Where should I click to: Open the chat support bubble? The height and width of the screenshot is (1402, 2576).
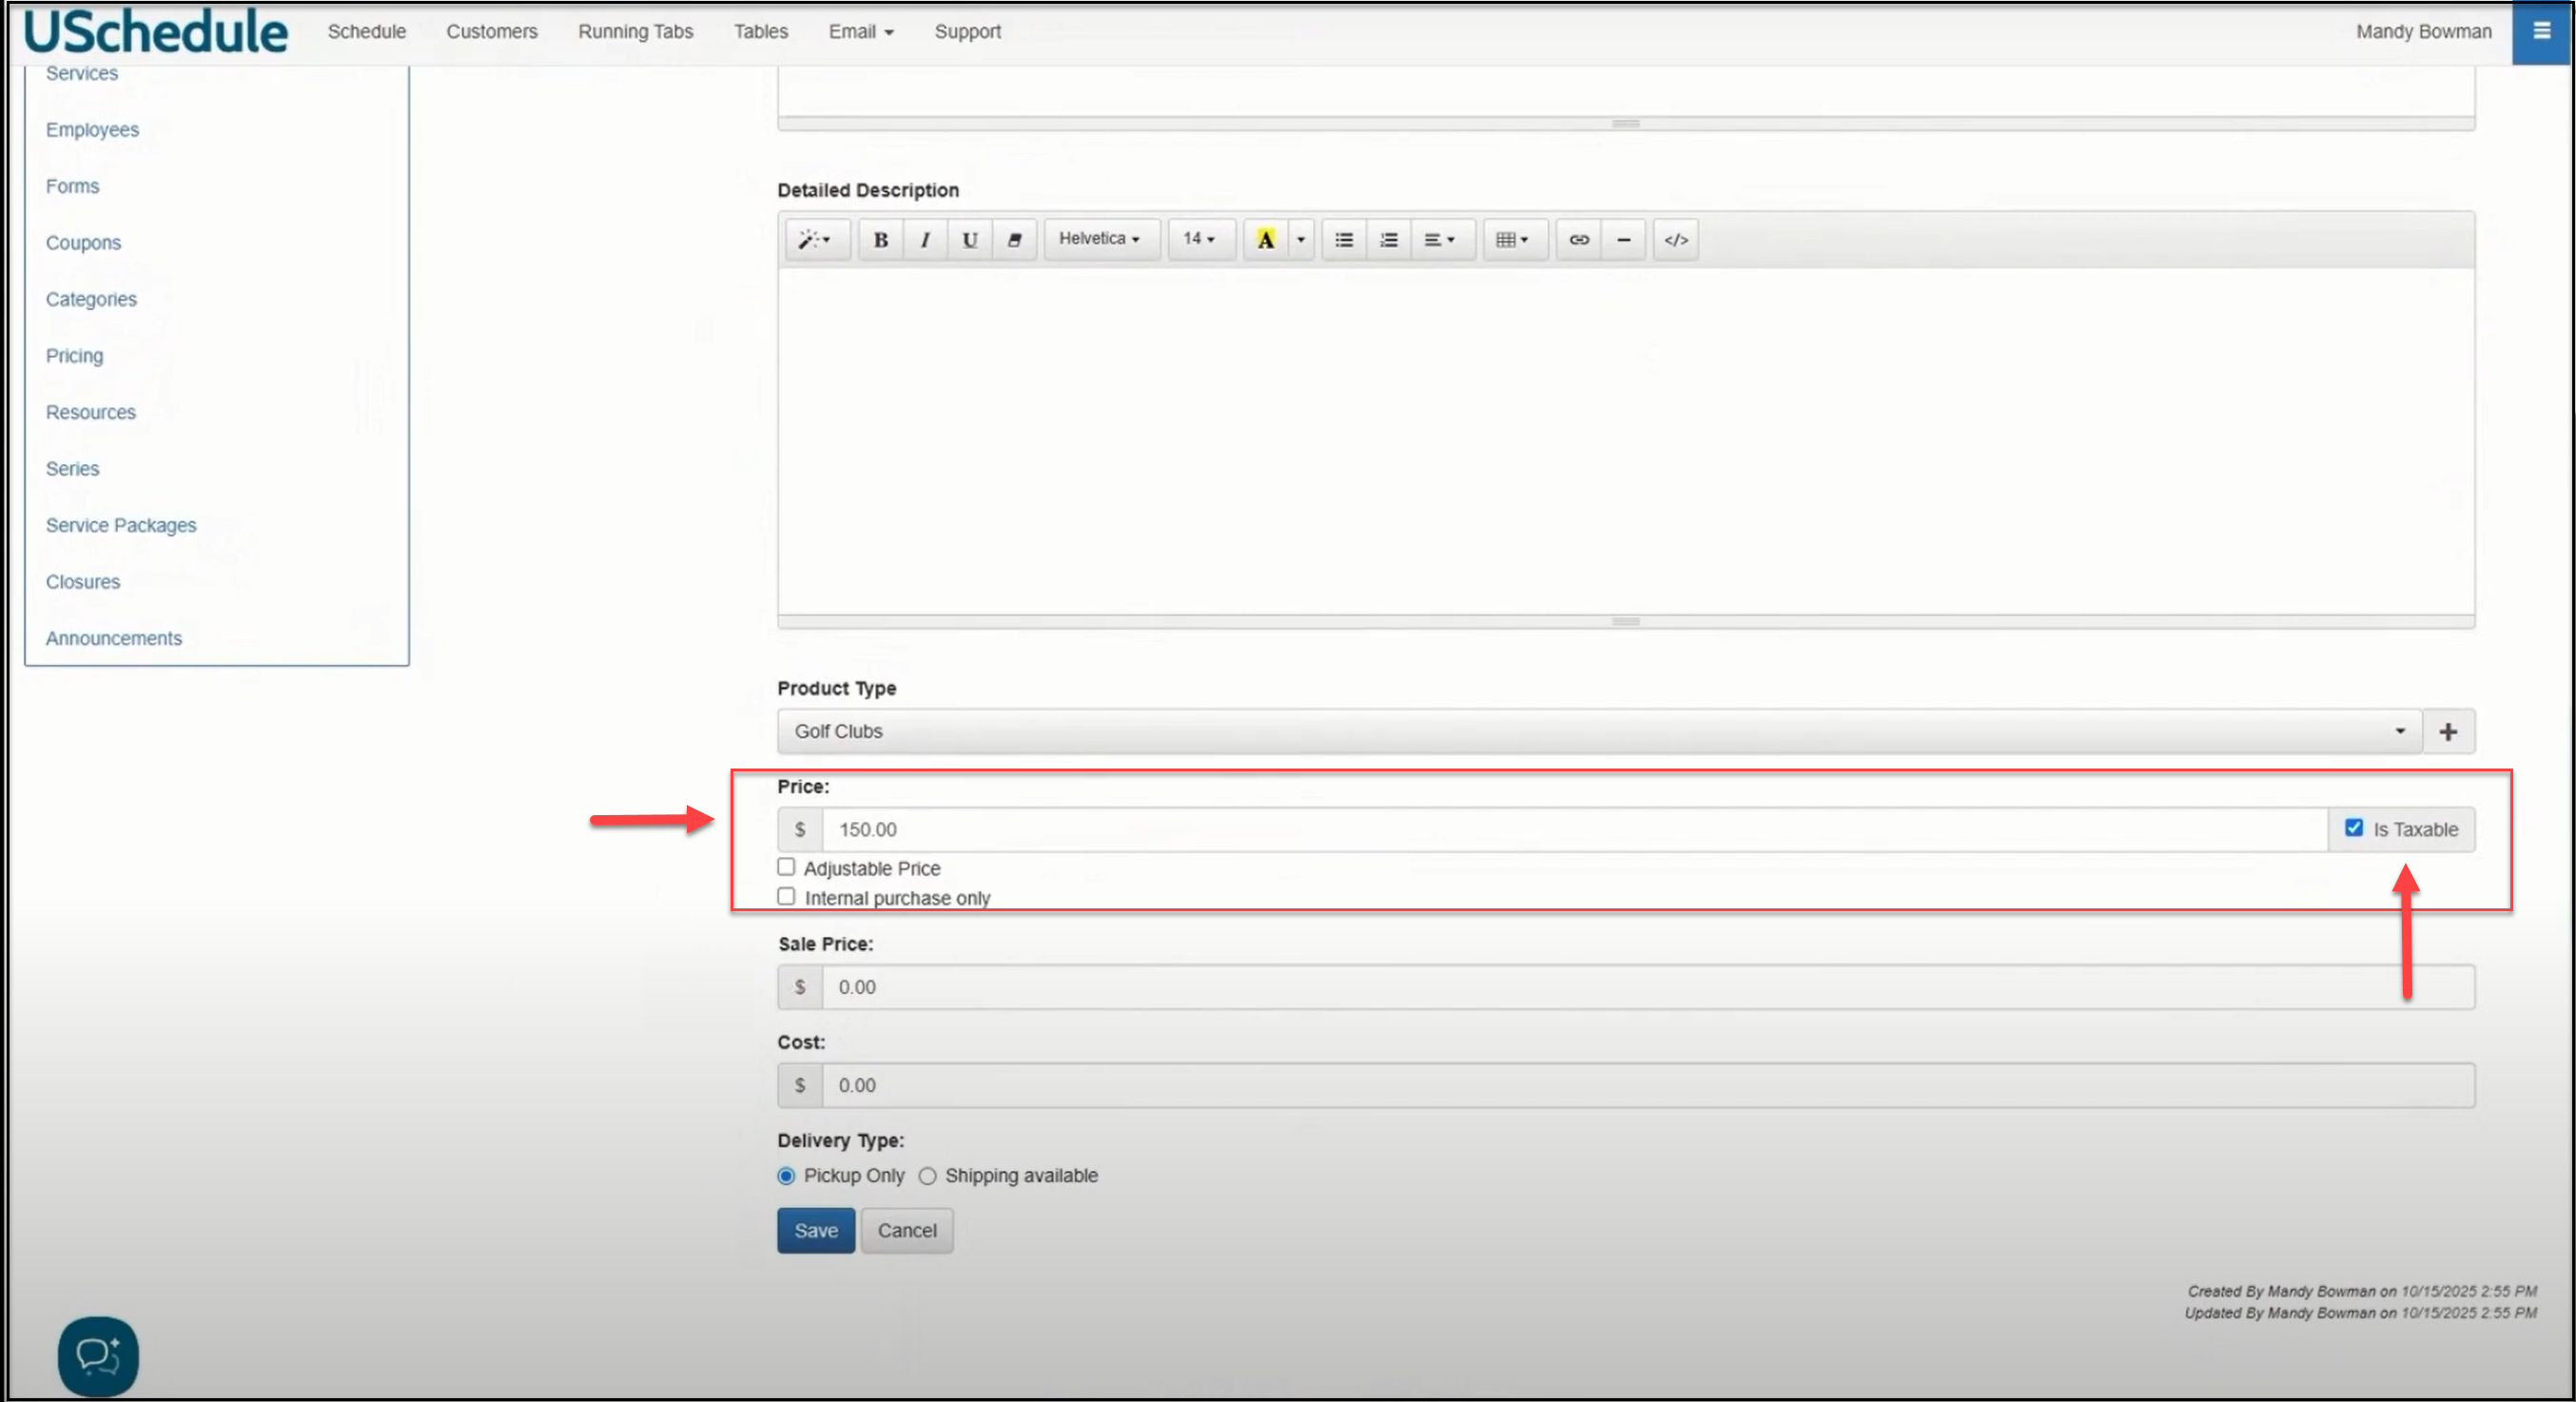coord(98,1356)
